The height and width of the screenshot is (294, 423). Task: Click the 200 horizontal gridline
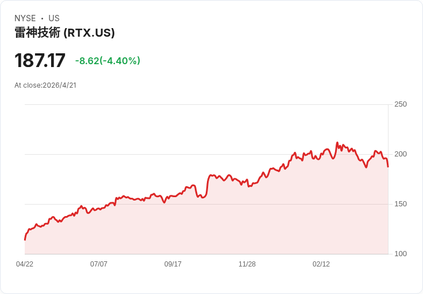tap(144, 154)
